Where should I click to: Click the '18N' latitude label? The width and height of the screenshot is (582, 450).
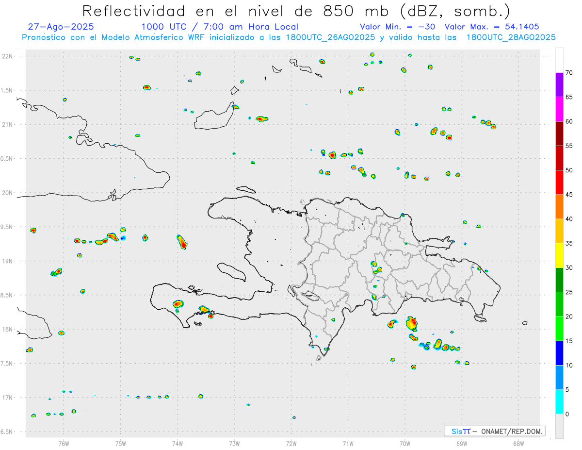click(x=8, y=329)
